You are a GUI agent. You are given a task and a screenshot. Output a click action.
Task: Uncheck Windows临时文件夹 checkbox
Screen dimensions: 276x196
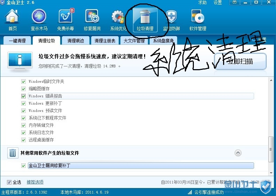[23, 82]
